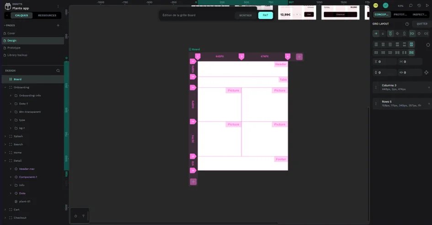Edit the row gap field
Viewport: 432px width, 225px height.
tap(385, 62)
